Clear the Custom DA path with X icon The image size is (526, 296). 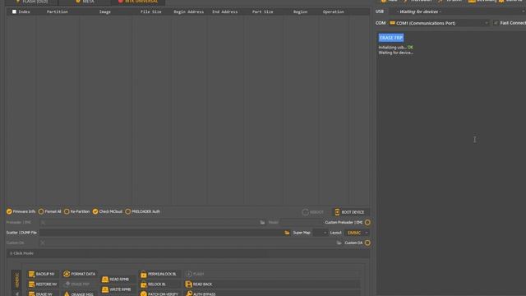click(43, 243)
